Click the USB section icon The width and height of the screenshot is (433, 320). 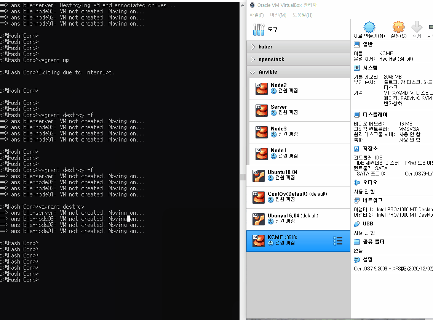pos(357,224)
